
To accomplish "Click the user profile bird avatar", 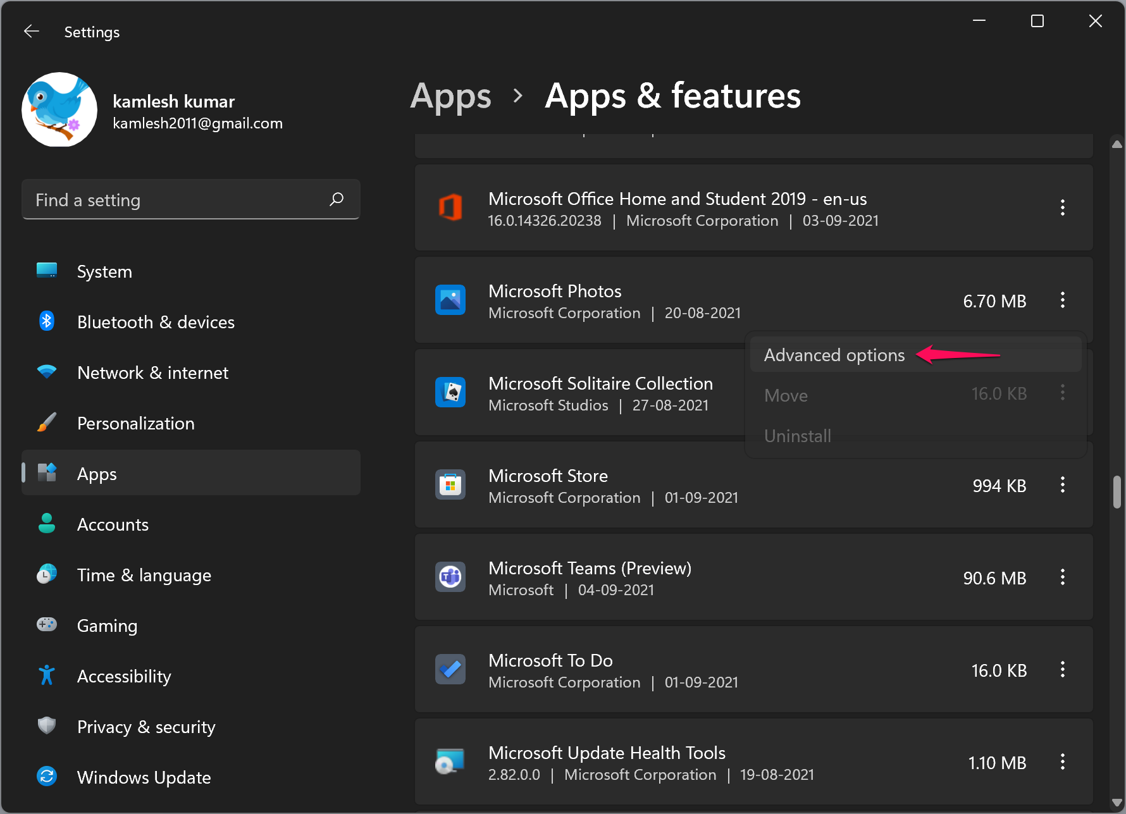I will coord(59,109).
